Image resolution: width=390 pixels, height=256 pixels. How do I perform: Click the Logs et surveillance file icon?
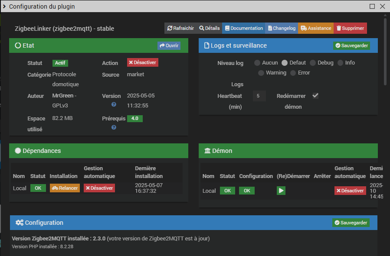coord(206,45)
